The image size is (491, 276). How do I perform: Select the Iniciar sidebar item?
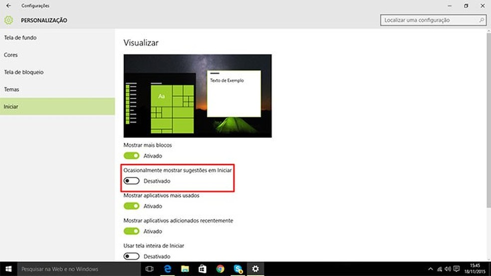point(57,106)
